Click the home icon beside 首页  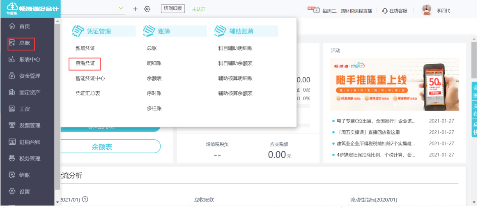[x=12, y=26]
